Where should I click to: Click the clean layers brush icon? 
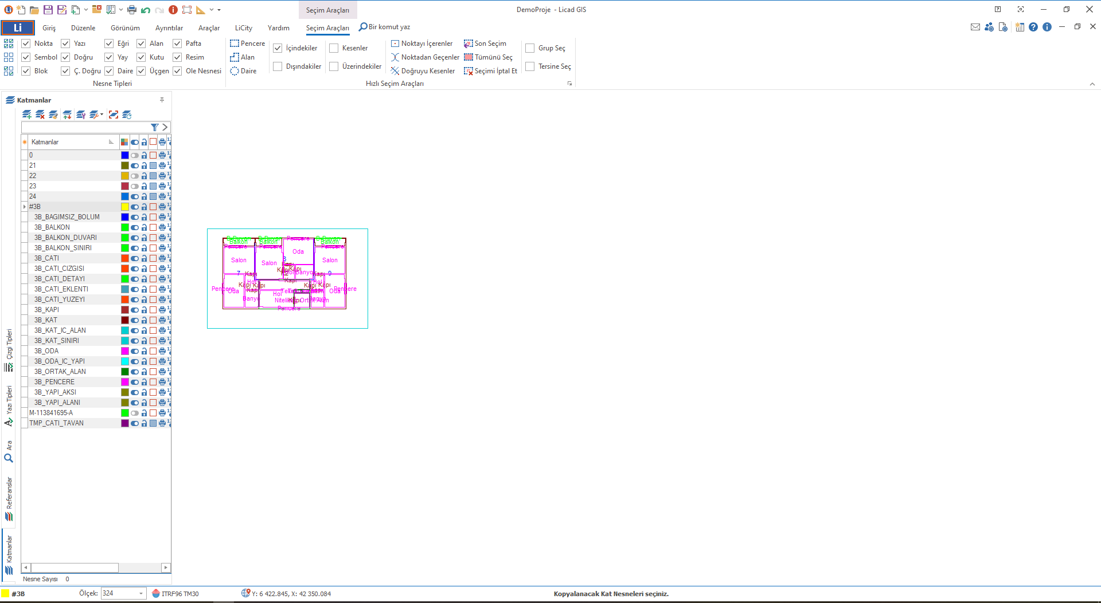(53, 115)
